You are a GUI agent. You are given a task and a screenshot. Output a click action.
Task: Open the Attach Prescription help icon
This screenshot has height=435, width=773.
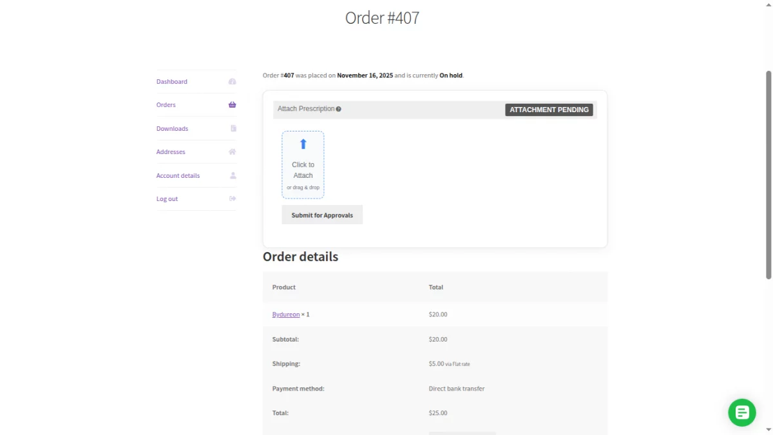tap(339, 108)
